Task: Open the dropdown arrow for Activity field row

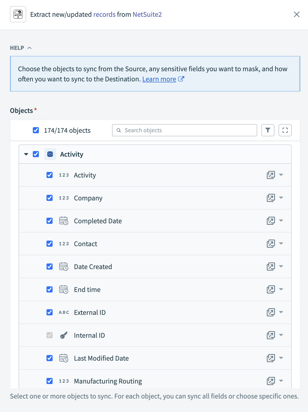Action: pos(281,175)
